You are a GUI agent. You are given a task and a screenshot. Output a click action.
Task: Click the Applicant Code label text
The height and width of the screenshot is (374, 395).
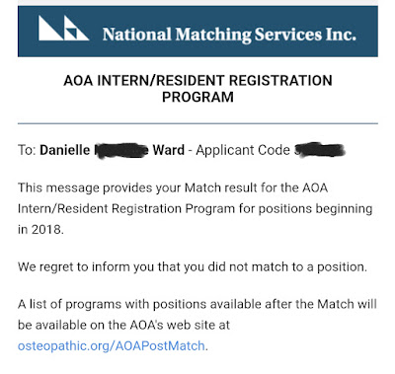243,150
